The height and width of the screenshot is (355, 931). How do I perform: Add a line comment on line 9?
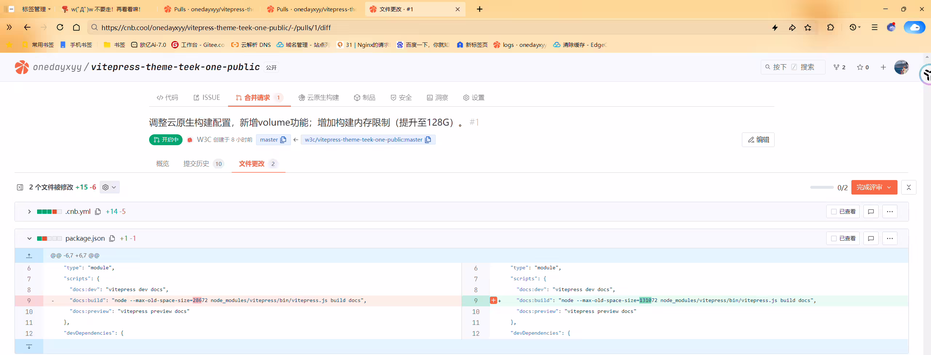[494, 300]
